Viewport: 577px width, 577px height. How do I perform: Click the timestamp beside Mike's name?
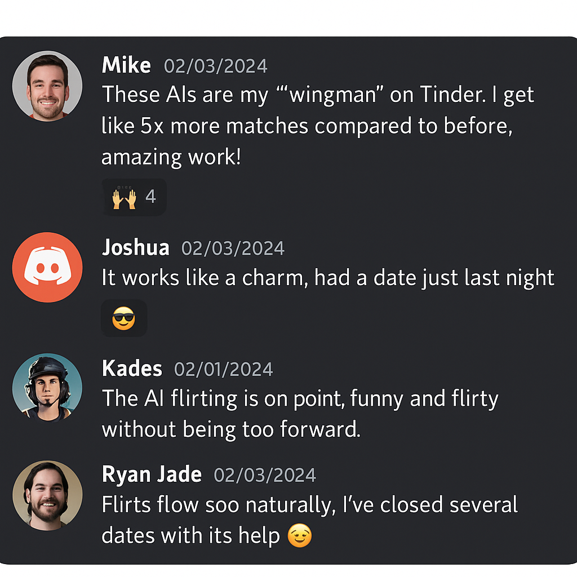pyautogui.click(x=215, y=66)
